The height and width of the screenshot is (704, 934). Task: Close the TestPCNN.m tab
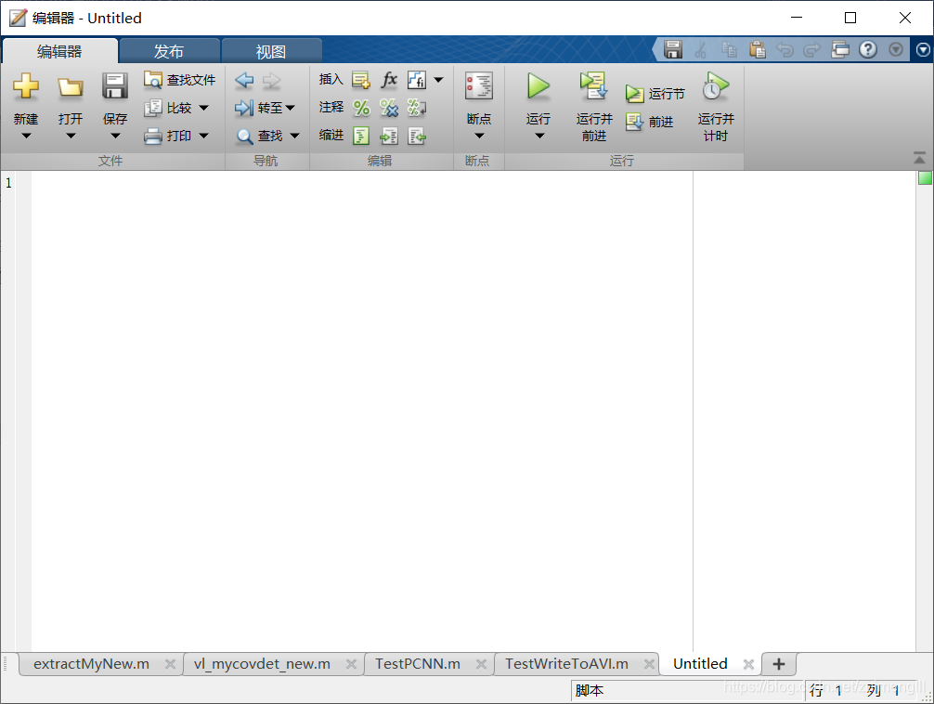click(481, 664)
